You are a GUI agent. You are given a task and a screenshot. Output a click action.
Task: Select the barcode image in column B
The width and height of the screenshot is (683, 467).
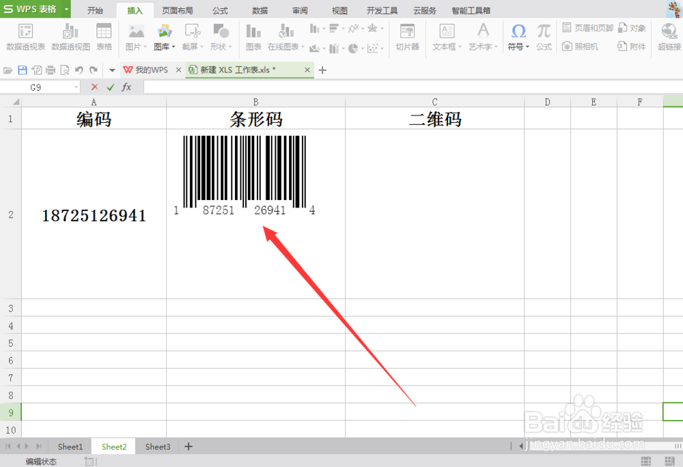245,176
